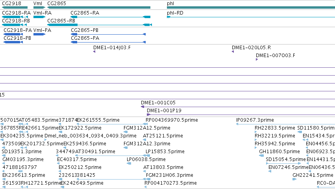Click the Vml gene feature
Screen dimensions: 335x189
click(x=39, y=7)
